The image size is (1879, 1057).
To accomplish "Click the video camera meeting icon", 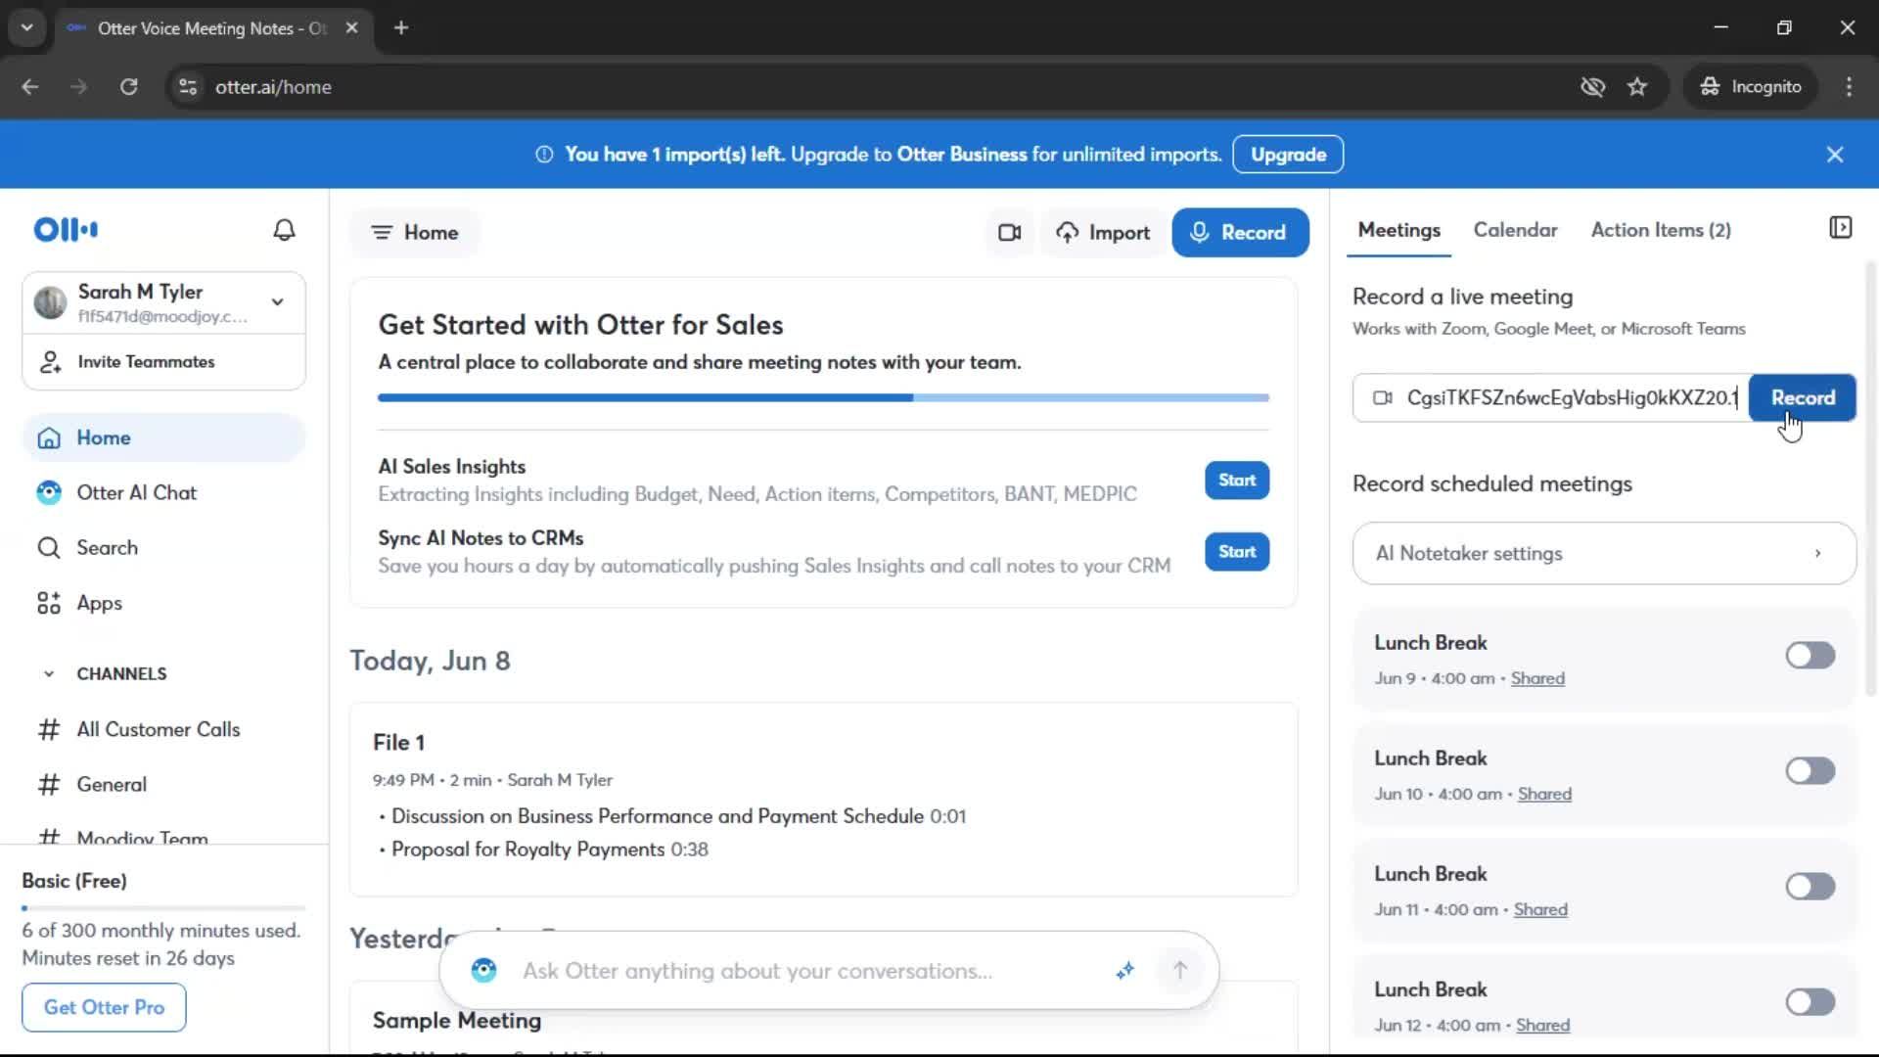I will [1009, 233].
